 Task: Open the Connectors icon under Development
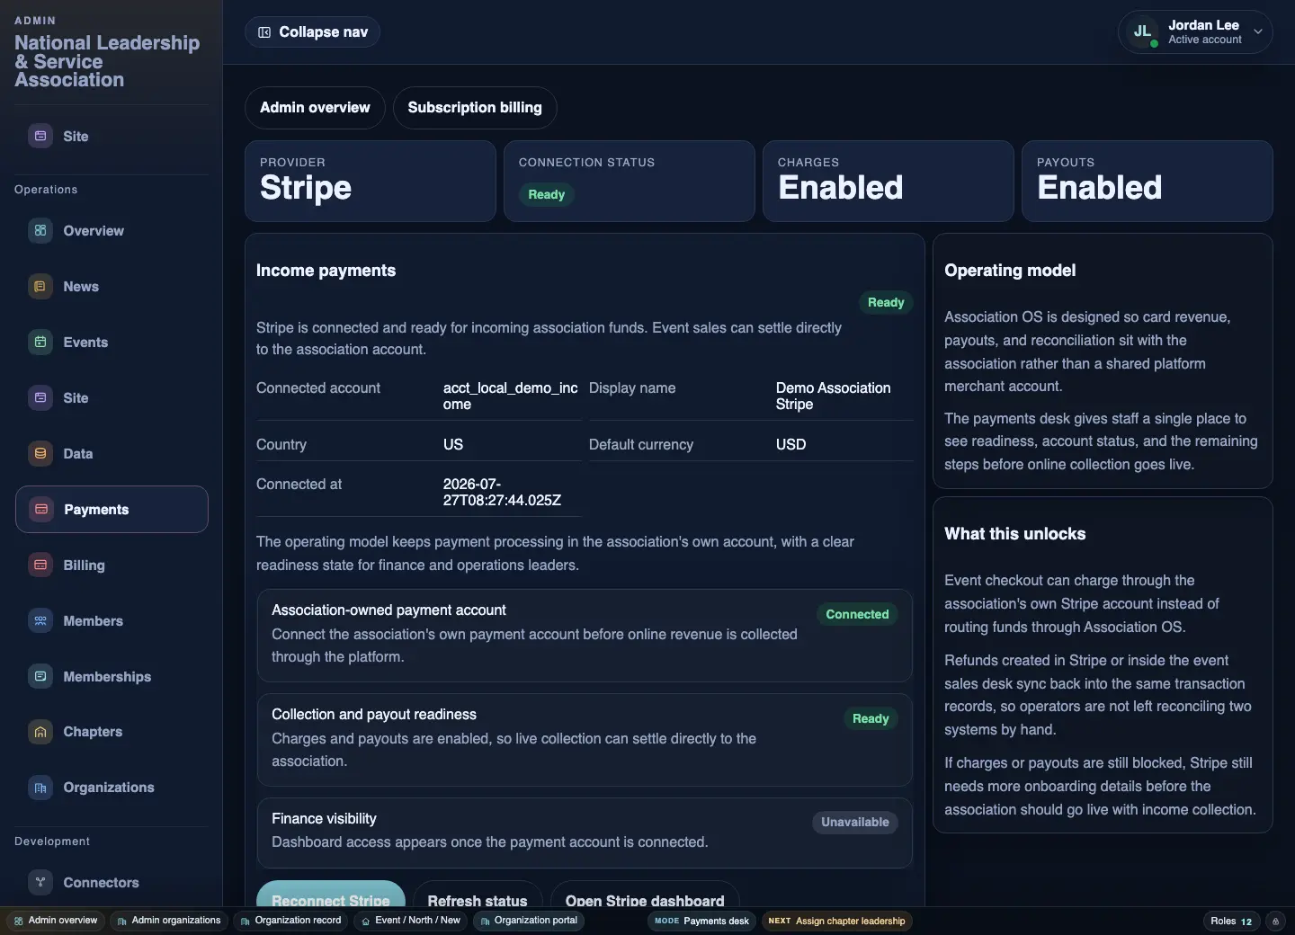click(x=40, y=883)
